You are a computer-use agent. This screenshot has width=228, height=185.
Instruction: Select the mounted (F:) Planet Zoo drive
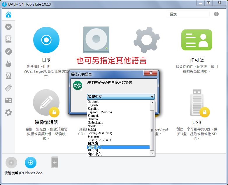point(31,163)
